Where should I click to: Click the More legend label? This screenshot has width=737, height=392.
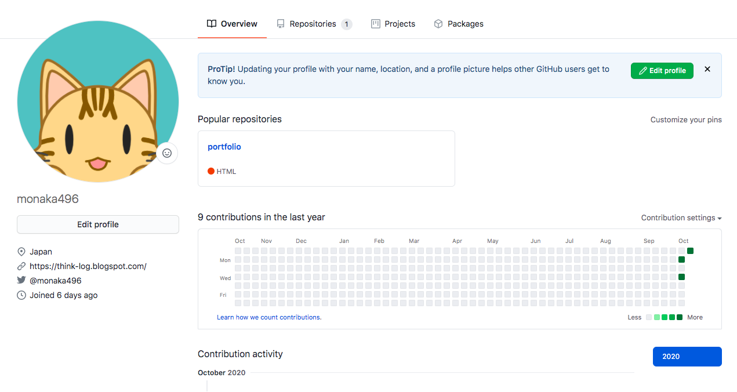(x=695, y=317)
